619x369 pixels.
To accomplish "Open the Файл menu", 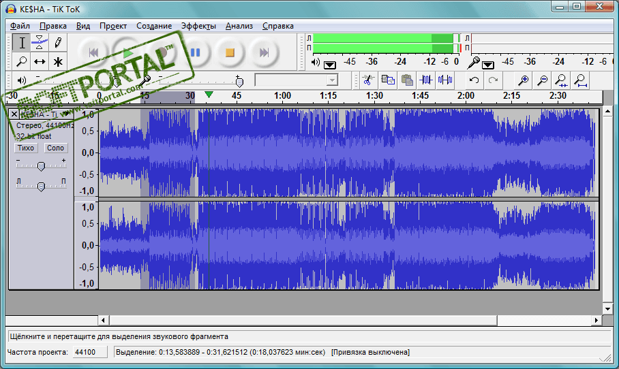I will click(20, 26).
